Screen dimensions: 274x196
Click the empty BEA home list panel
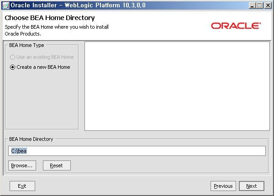(x=177, y=86)
